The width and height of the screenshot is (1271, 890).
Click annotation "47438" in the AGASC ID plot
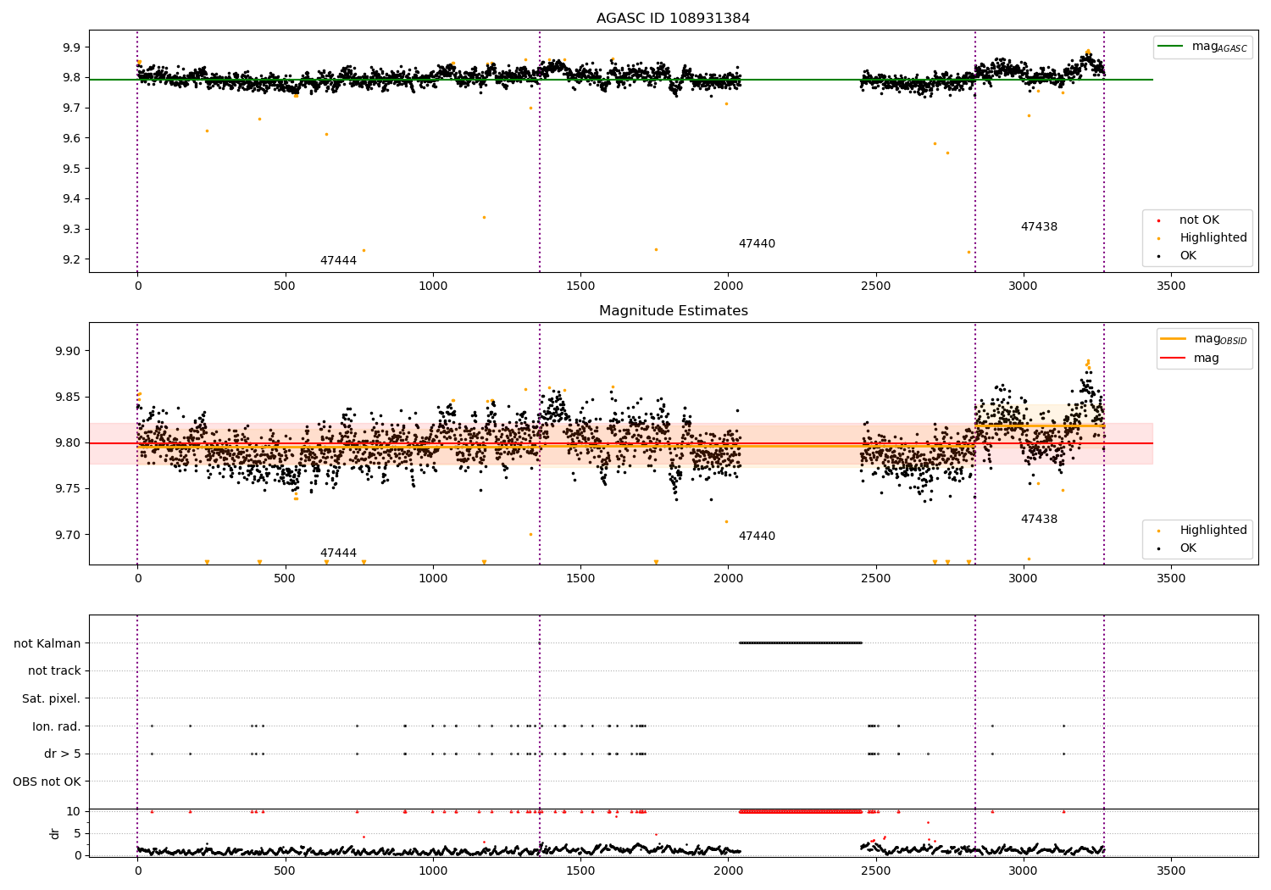(1039, 227)
